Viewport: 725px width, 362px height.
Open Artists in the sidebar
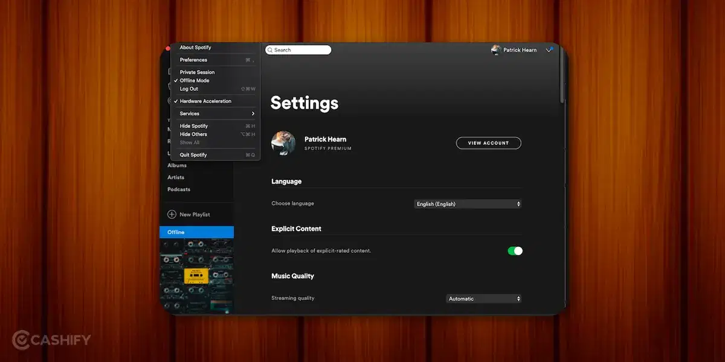(176, 177)
